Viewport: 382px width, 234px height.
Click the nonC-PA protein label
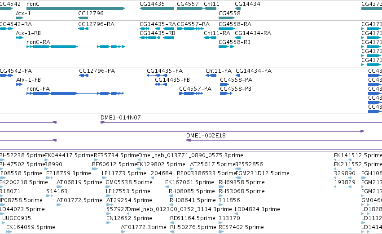pos(38,89)
